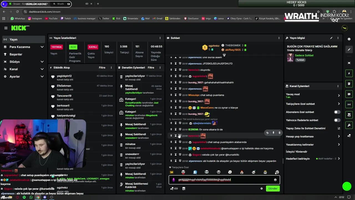Click username burakg_1907 on gahahahahhaahhahahh message
355x200 pixels.
[196, 82]
